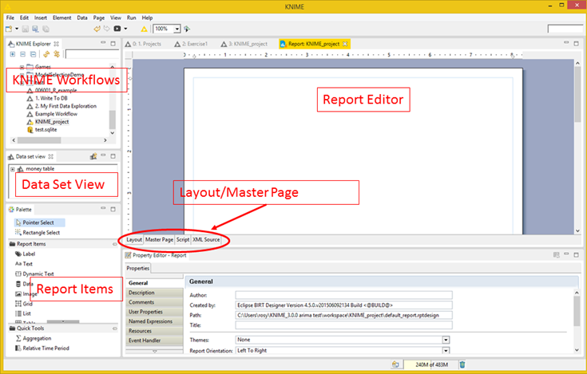Screen dimensions: 587x374
Task: Switch to the XML Source tab
Action: [206, 239]
